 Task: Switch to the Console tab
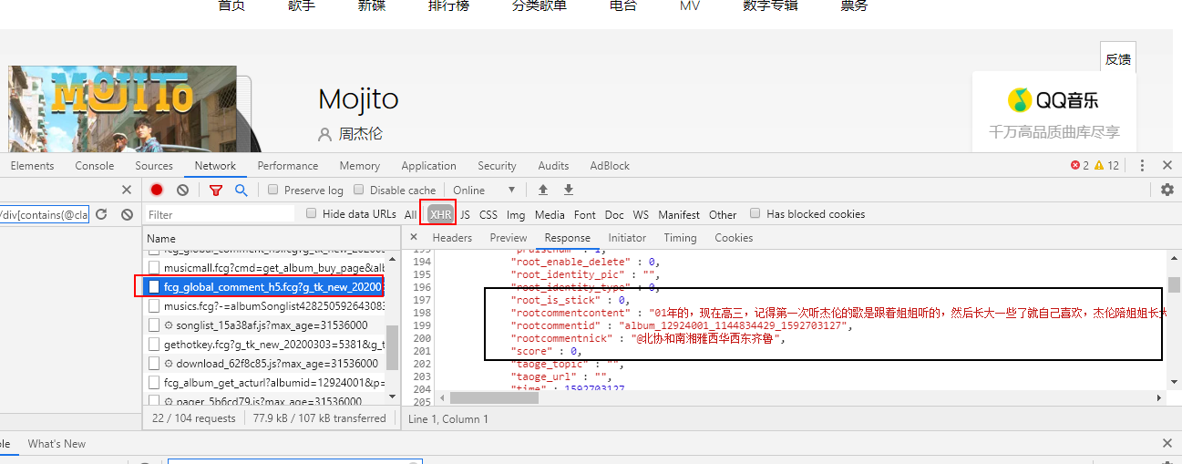pyautogui.click(x=95, y=166)
